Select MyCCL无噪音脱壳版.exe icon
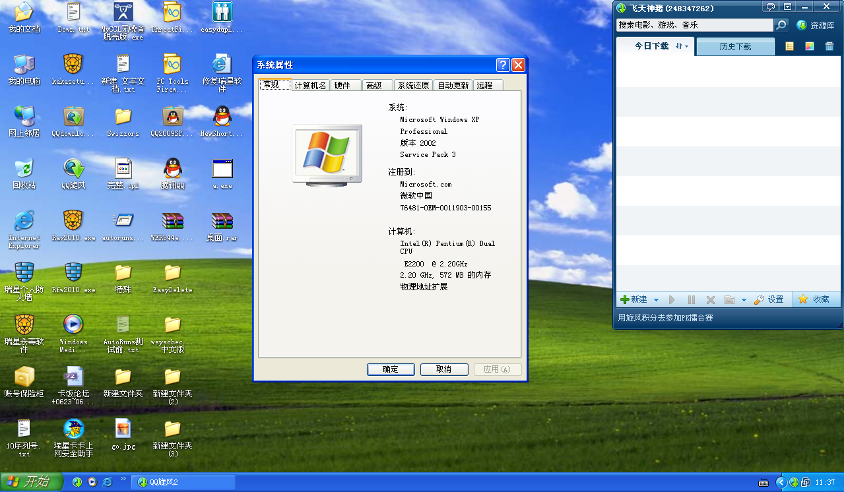This screenshot has height=492, width=844. point(123,21)
